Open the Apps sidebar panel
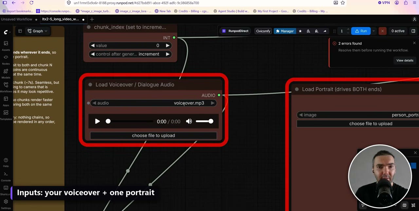The image size is (419, 211). point(6,101)
